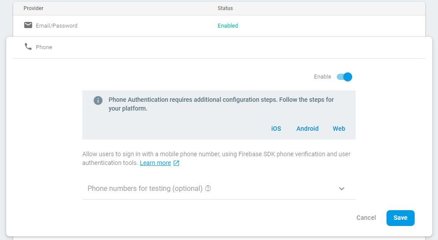The image size is (438, 240).
Task: Click the Enable label text
Action: [x=322, y=77]
